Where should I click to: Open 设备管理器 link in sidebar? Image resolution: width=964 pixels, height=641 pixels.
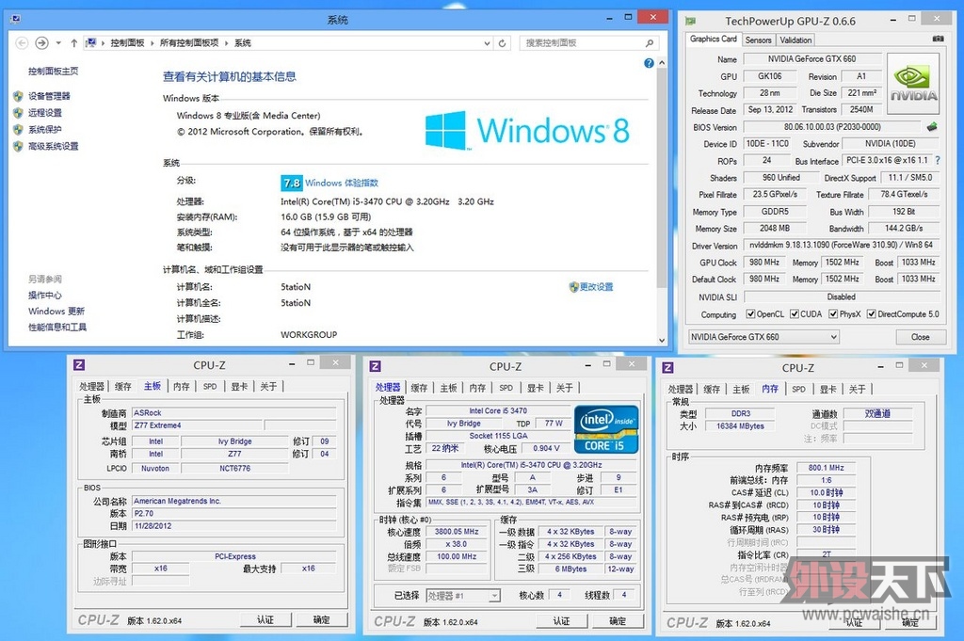(x=49, y=96)
